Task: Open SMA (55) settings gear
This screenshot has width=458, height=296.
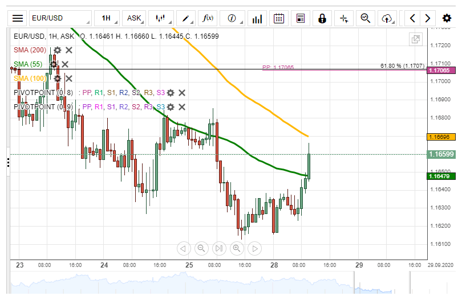Action: 54,64
